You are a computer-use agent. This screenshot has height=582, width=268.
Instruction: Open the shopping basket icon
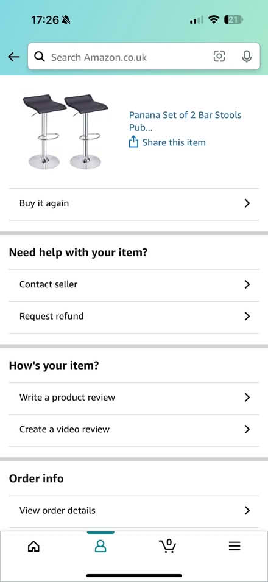(167, 545)
